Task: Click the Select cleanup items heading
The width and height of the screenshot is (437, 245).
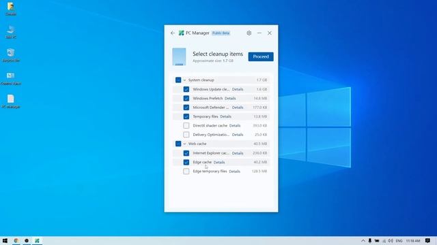Action: coord(218,54)
